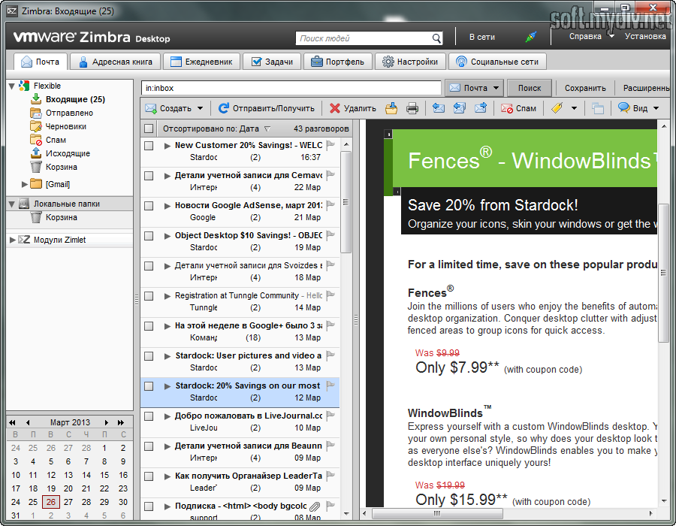676x526 pixels.
Task: Click the print icon in the toolbar
Action: [412, 108]
